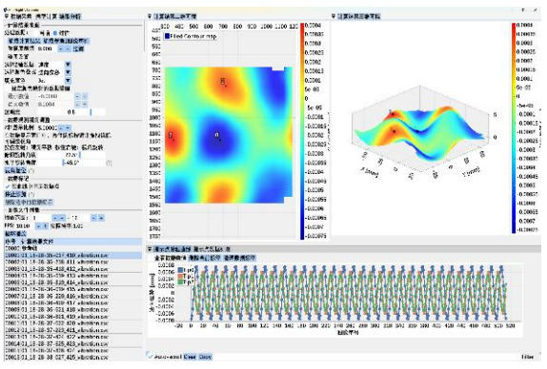This screenshot has height=369, width=547.
Task: Increase the start frame value 1
Action: 62,219
